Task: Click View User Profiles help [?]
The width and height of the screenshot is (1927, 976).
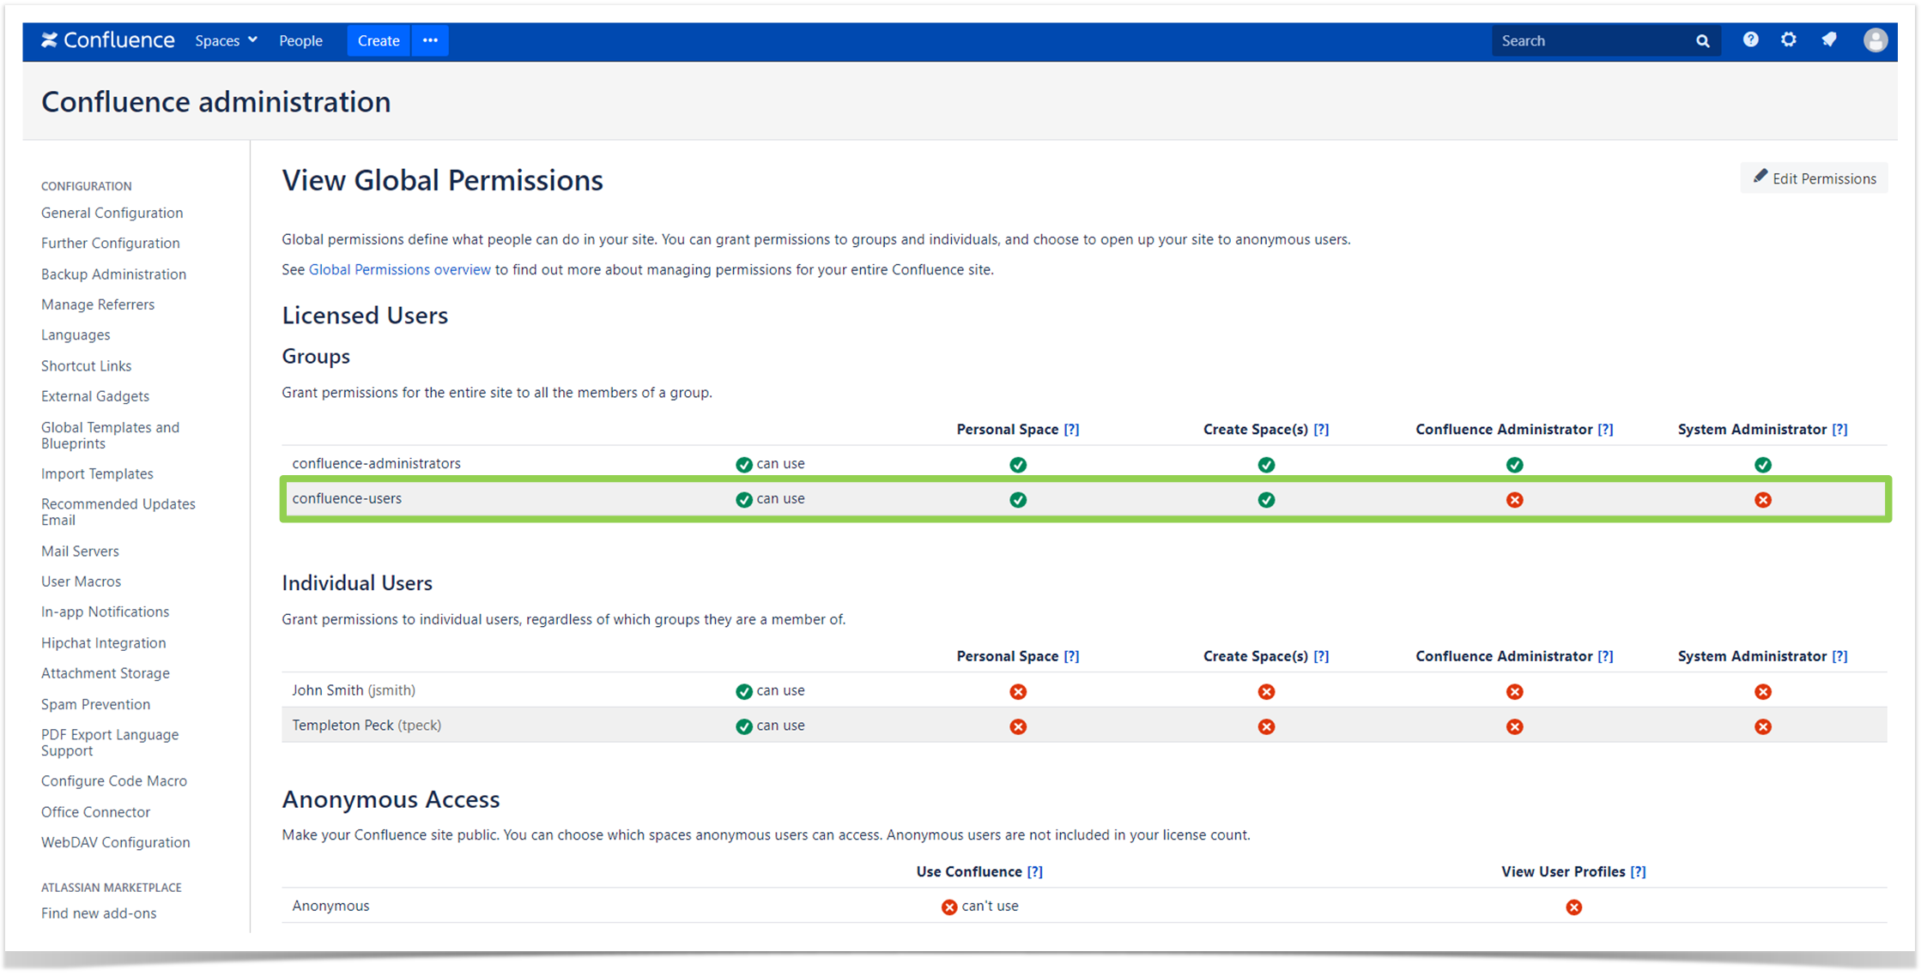Action: pyautogui.click(x=1638, y=871)
